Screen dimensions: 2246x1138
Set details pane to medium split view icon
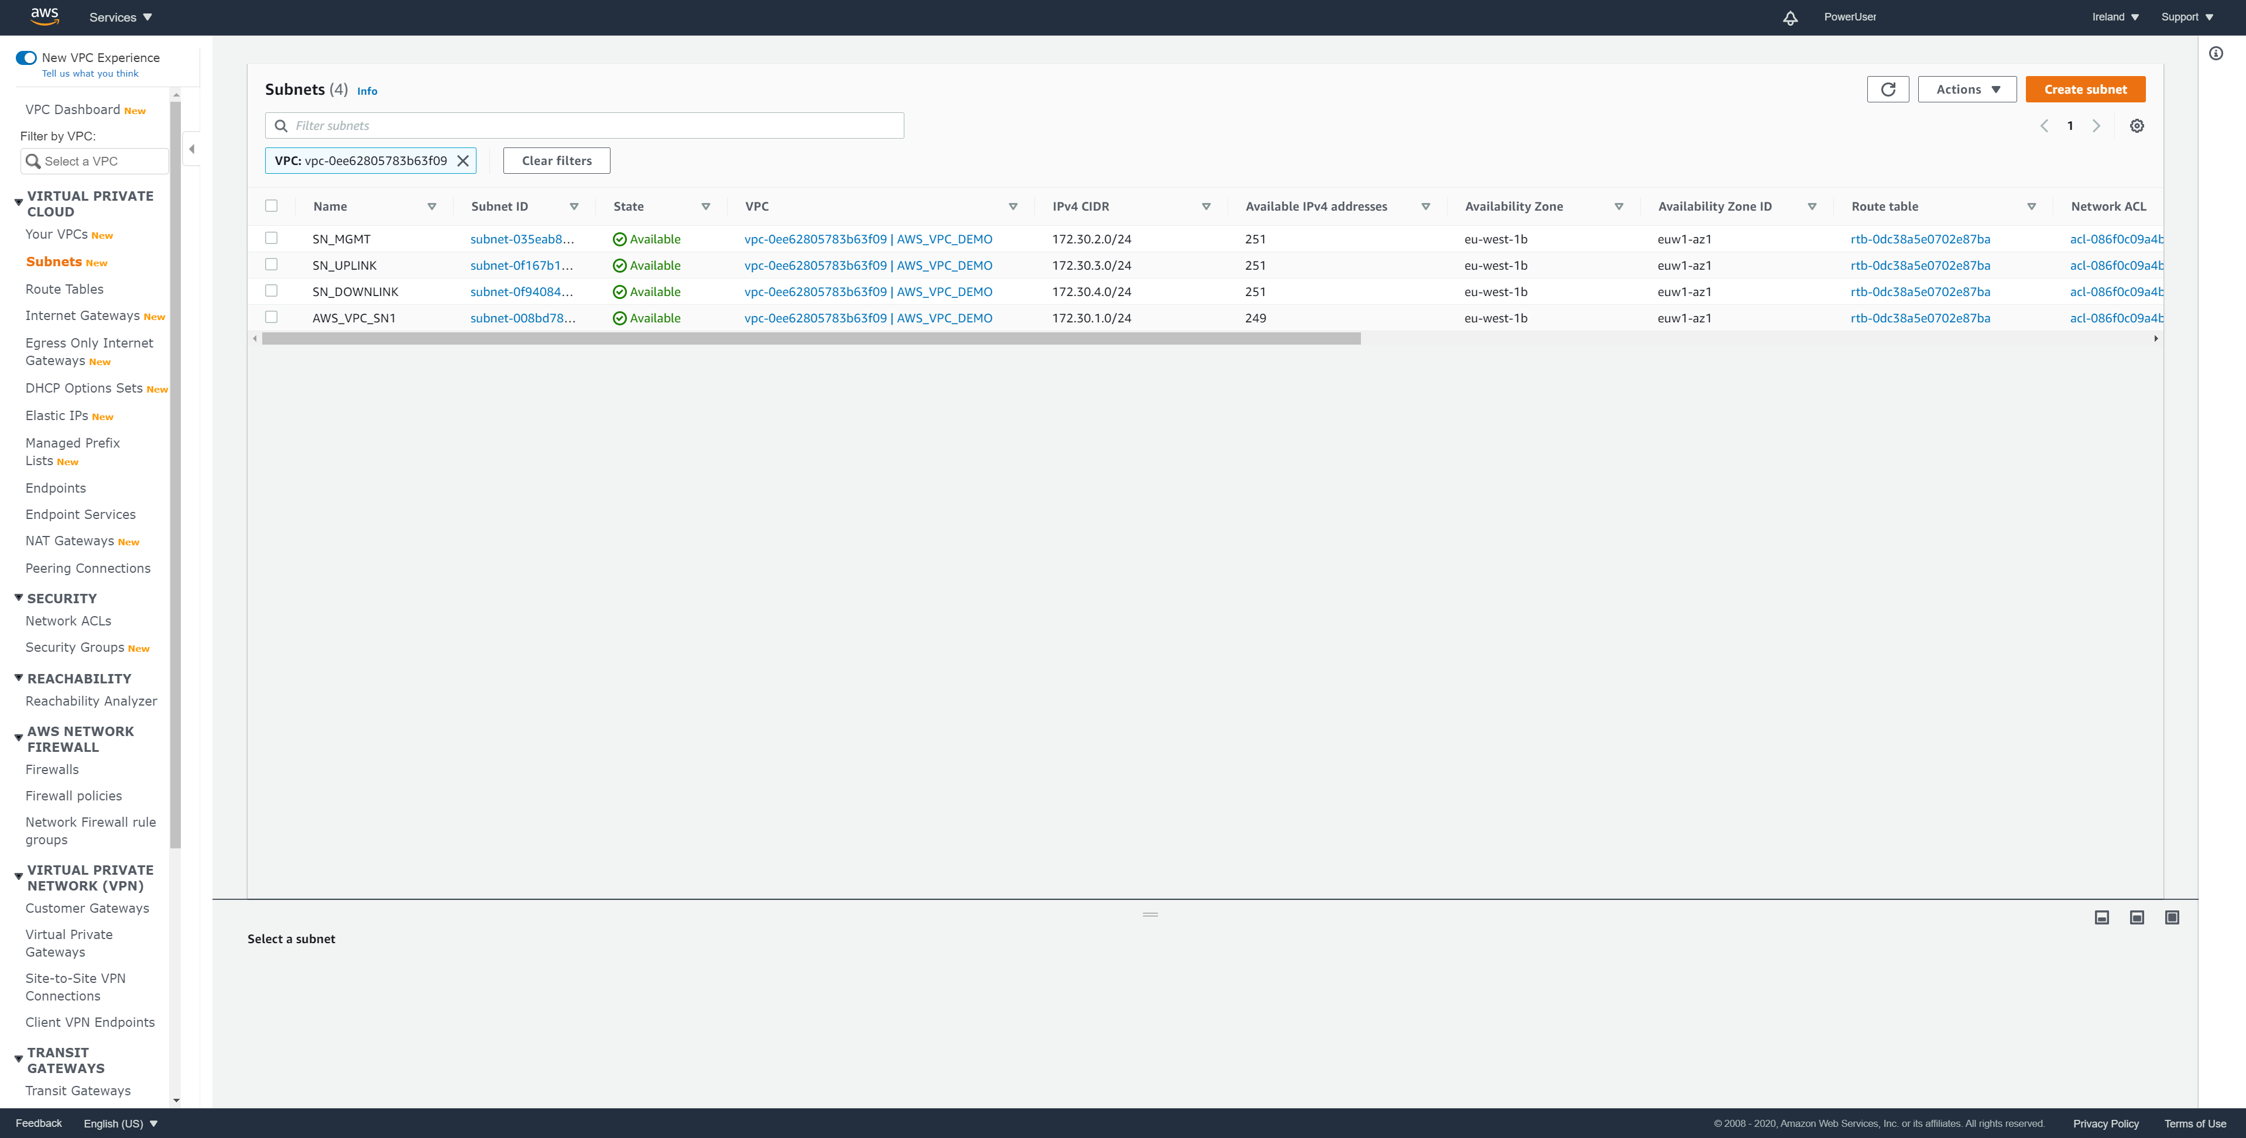pos(2137,917)
